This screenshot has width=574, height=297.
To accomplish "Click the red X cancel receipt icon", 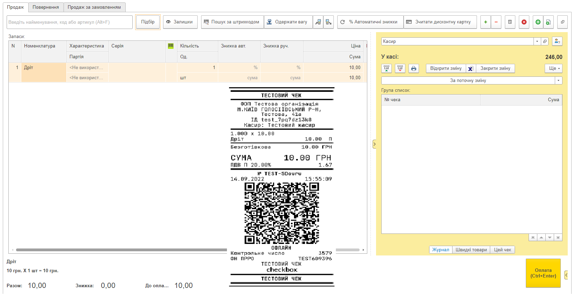I will [524, 22].
